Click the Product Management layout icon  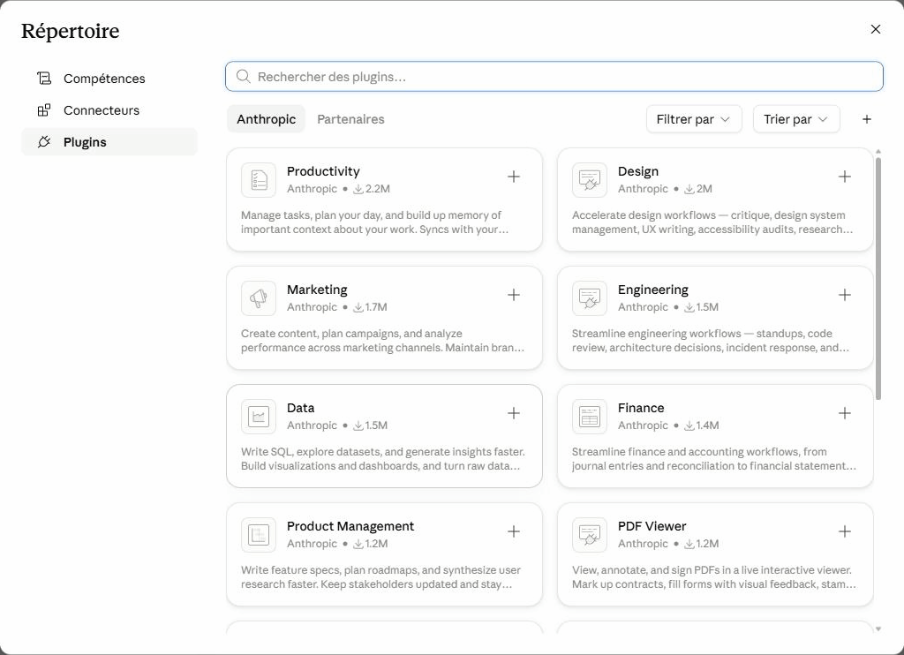pyautogui.click(x=259, y=534)
